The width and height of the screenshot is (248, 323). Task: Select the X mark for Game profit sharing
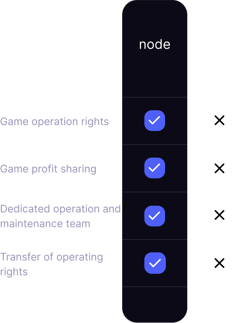(219, 168)
